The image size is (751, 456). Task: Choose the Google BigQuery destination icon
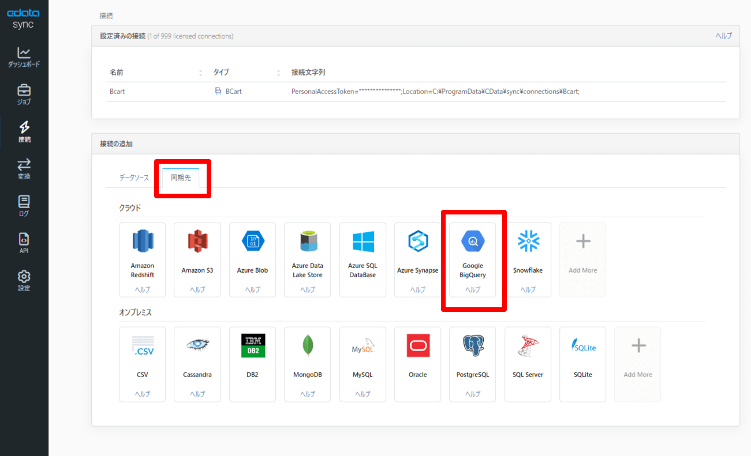(x=473, y=241)
